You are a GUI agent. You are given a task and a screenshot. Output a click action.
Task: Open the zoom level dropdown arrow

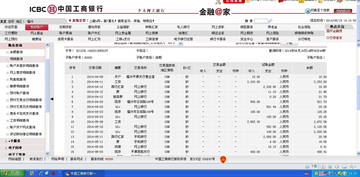point(355,167)
